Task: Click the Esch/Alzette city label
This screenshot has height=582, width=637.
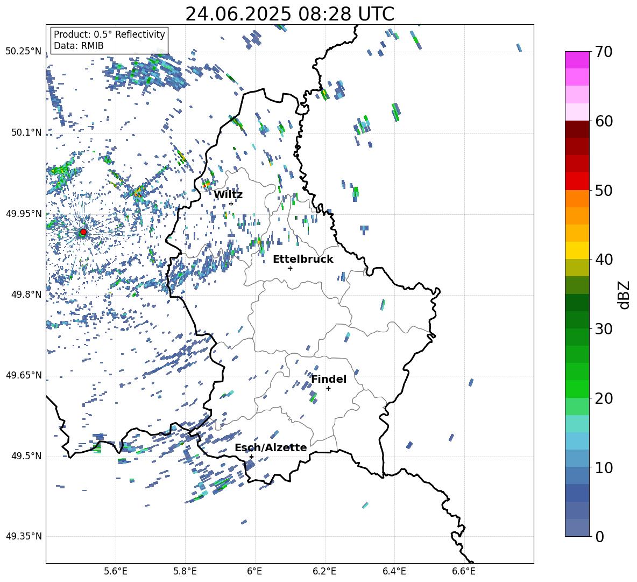Action: (x=271, y=448)
